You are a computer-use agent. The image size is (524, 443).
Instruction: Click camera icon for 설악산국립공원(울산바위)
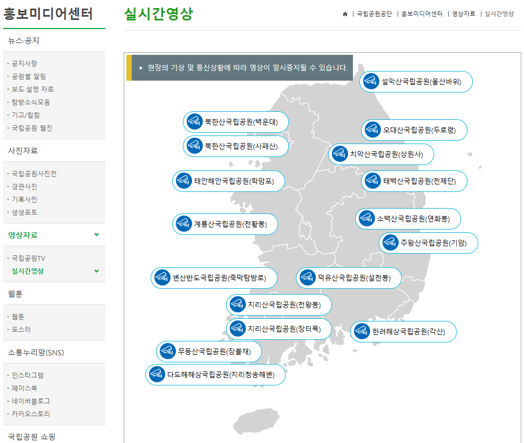tap(371, 81)
